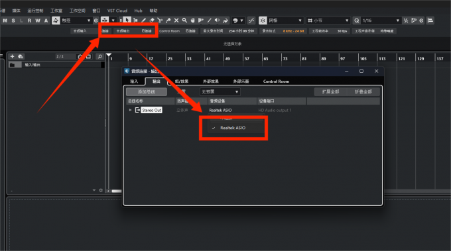
Task: Select the Range Selection tool
Action: [135, 21]
